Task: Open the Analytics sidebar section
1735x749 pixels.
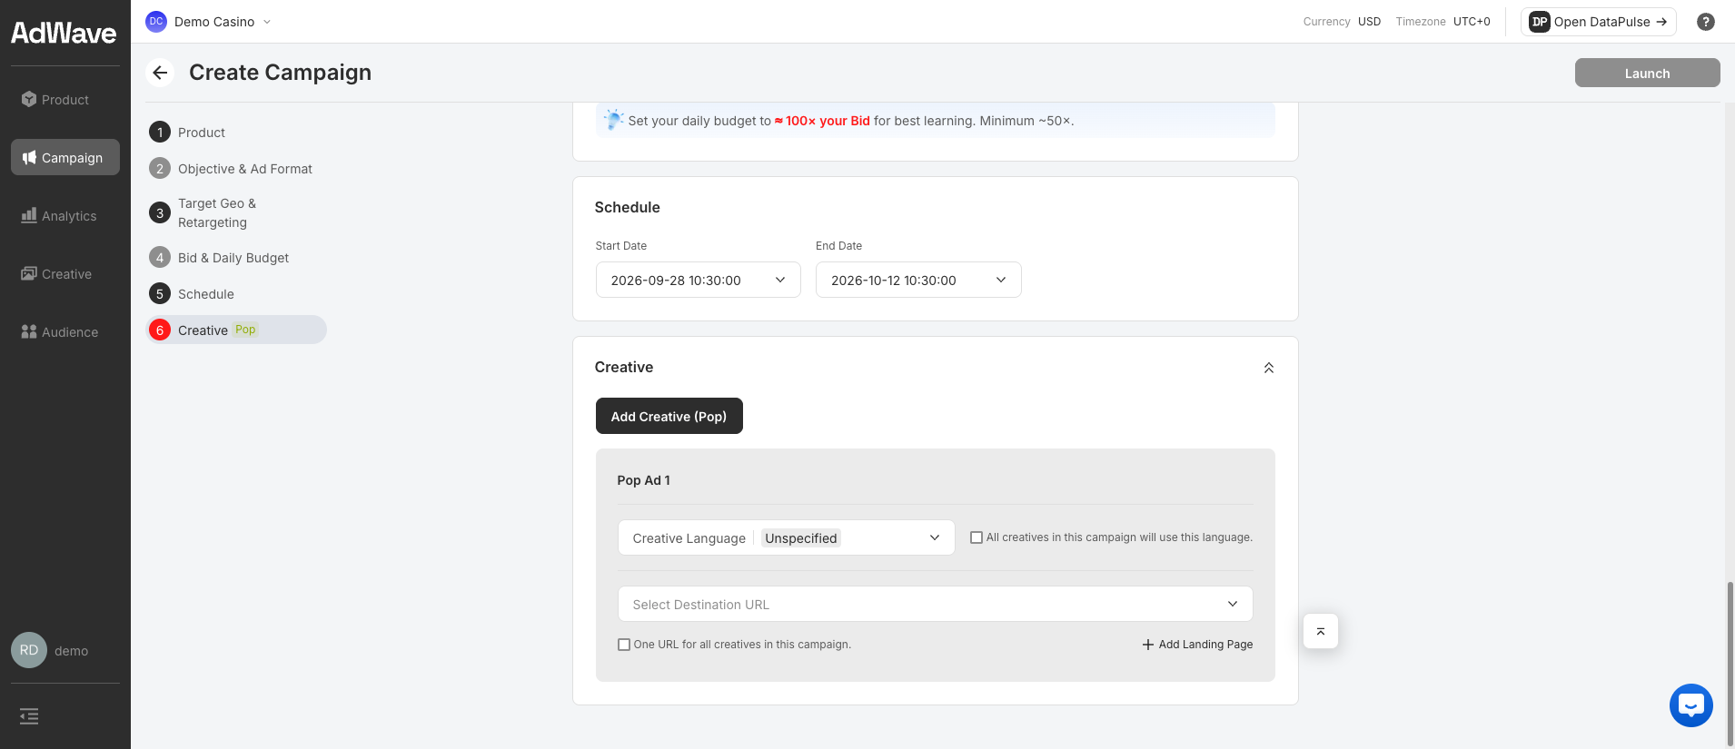Action: tap(64, 215)
